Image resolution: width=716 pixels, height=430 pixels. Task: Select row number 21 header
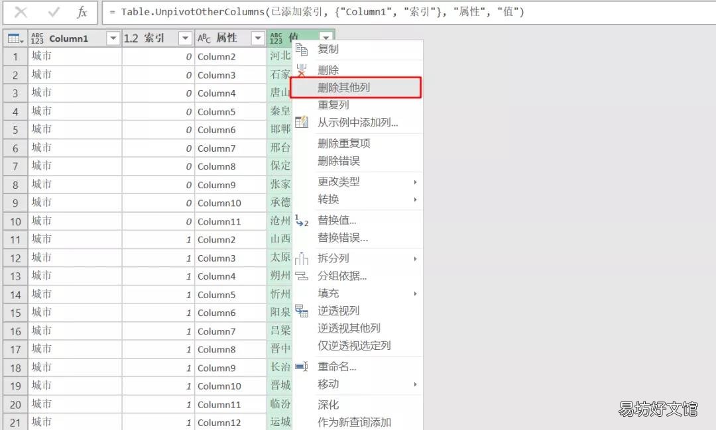pos(15,422)
